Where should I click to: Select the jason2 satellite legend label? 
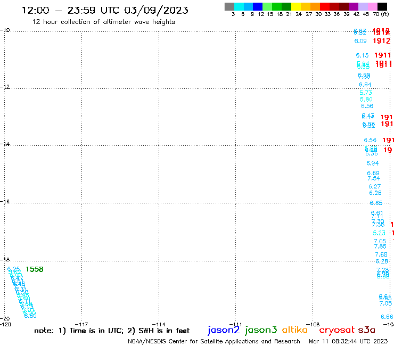pyautogui.click(x=224, y=330)
